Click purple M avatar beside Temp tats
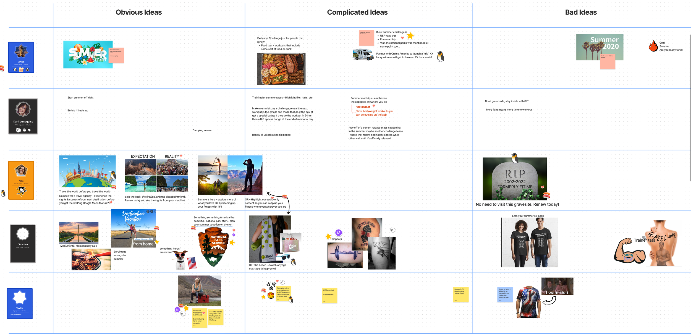The height and width of the screenshot is (334, 691). click(339, 233)
